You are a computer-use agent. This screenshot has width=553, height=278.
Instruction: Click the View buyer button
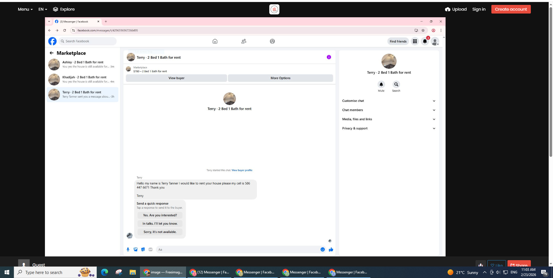point(176,78)
